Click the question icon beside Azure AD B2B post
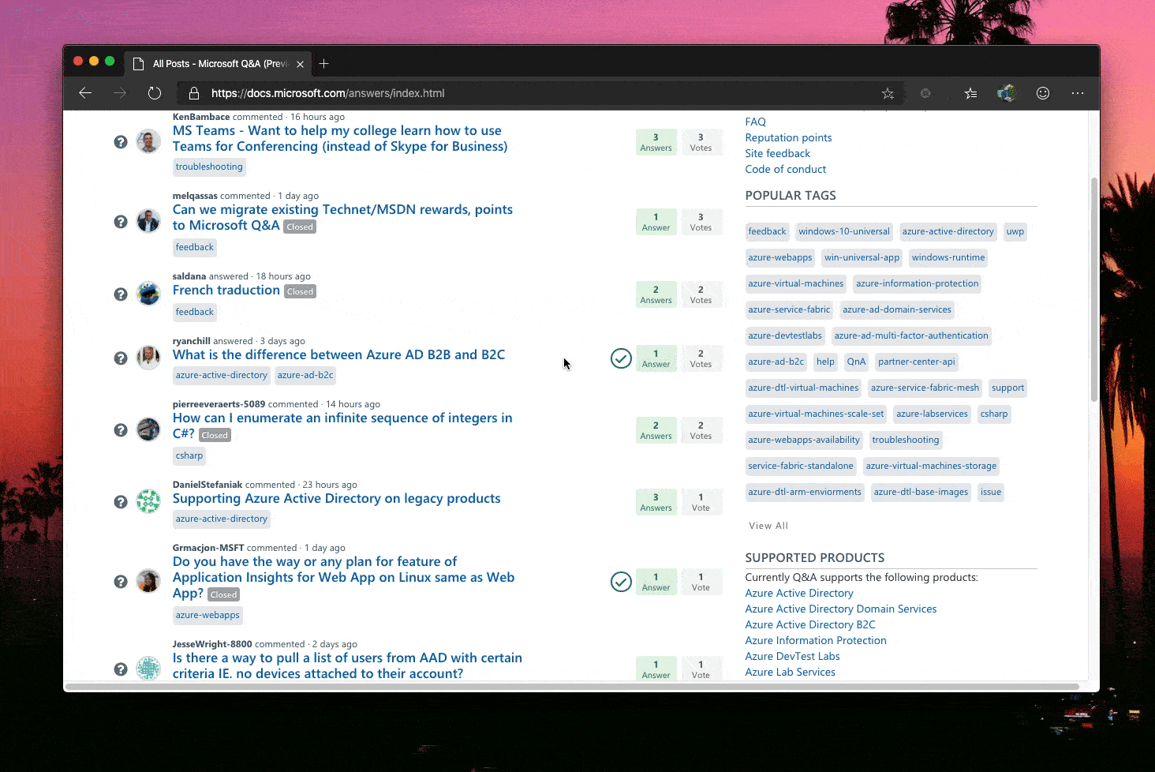 [x=121, y=358]
